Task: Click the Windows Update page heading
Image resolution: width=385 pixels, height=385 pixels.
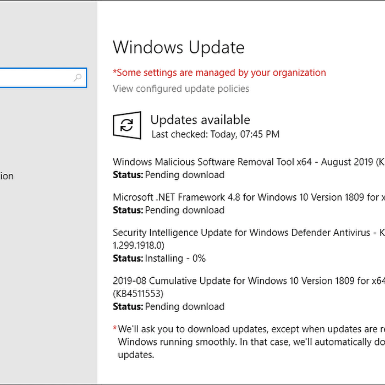Action: 179,47
